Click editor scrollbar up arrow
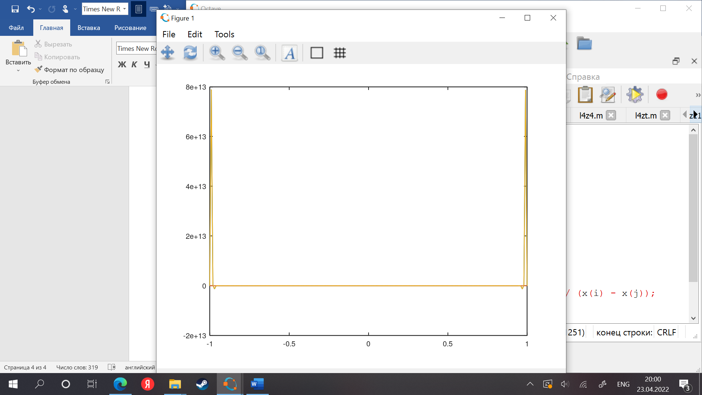The width and height of the screenshot is (702, 395). [693, 130]
